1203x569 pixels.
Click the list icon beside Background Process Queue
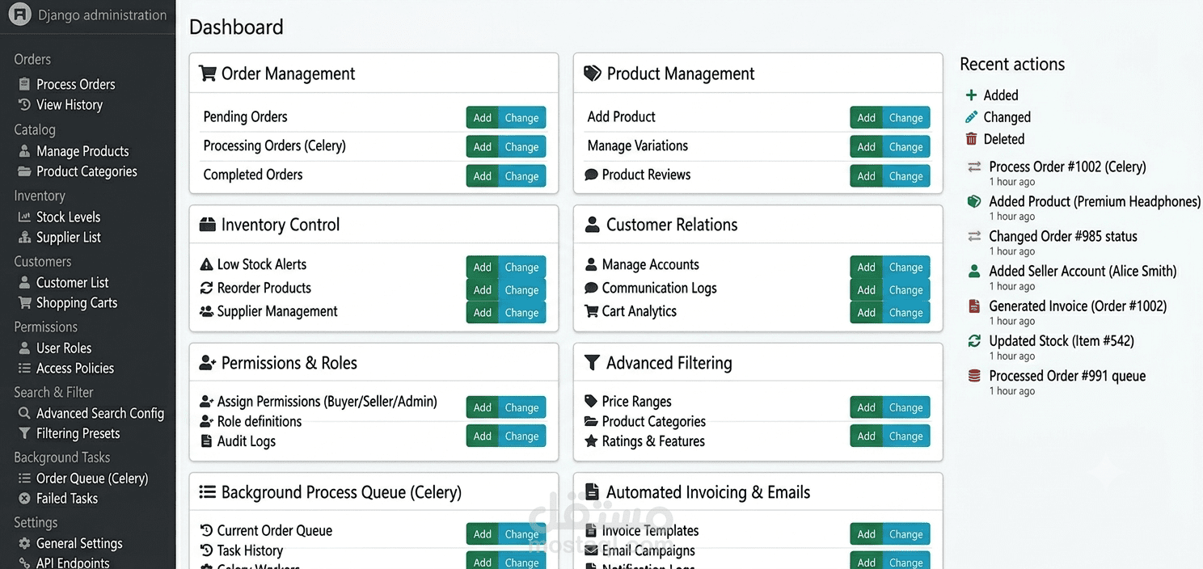208,492
